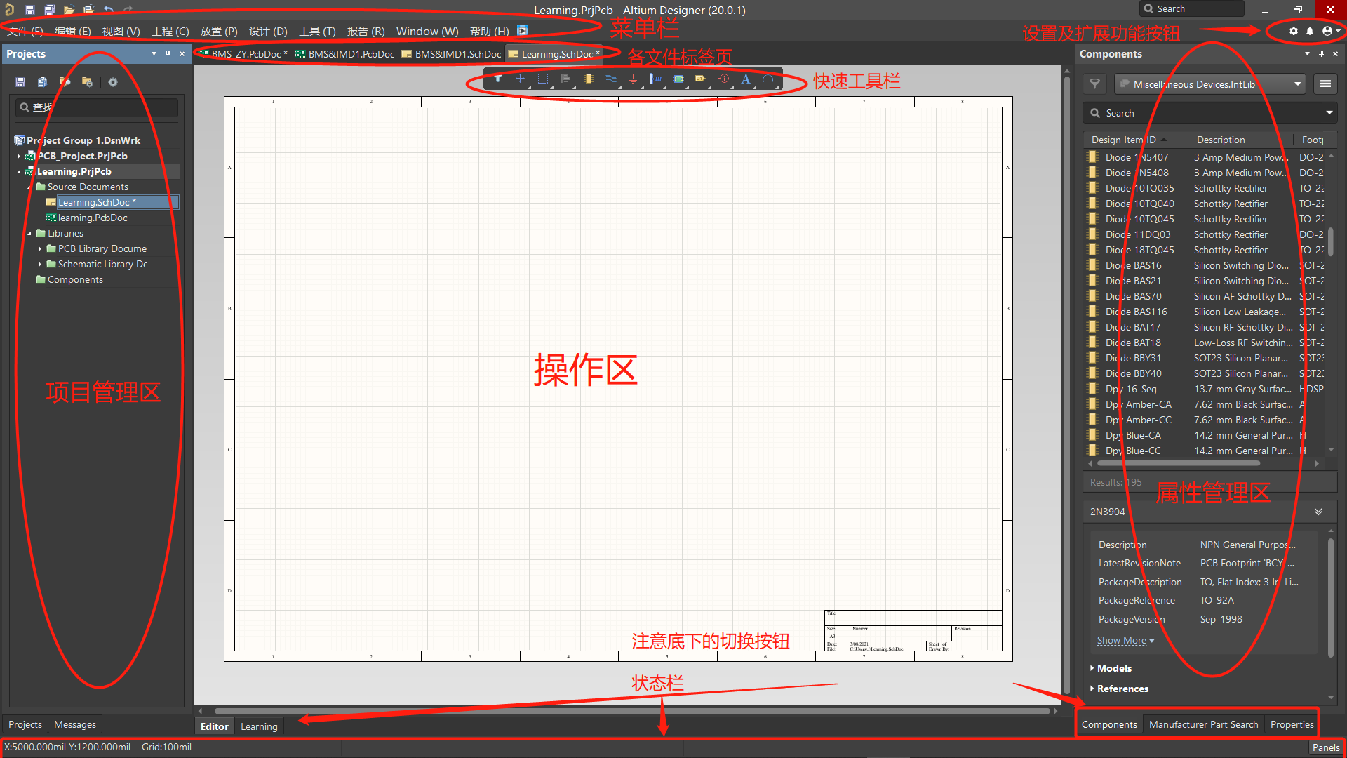Place an arc on the schematic
Viewport: 1347px width, 758px height.
tap(769, 79)
